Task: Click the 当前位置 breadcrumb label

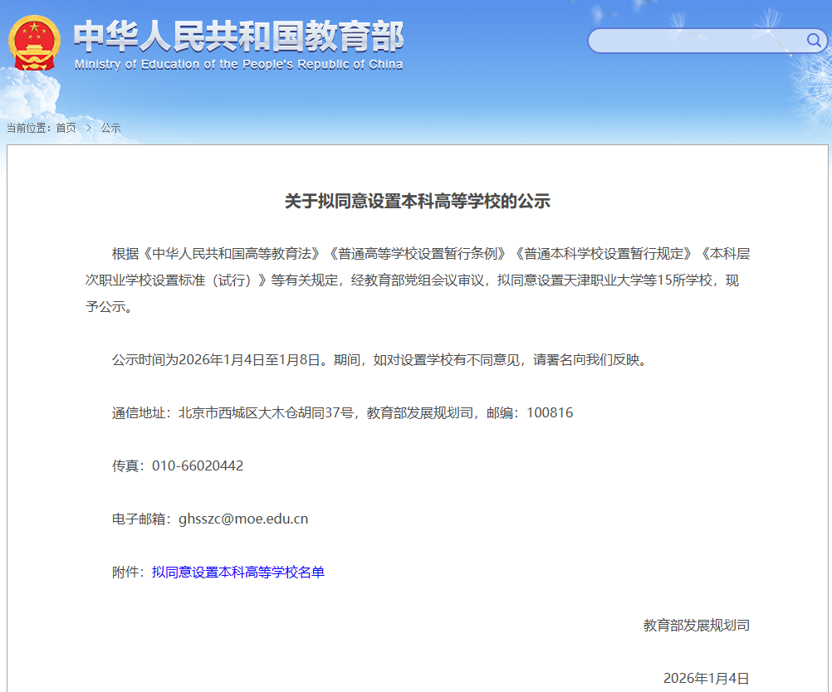Action: pos(30,128)
